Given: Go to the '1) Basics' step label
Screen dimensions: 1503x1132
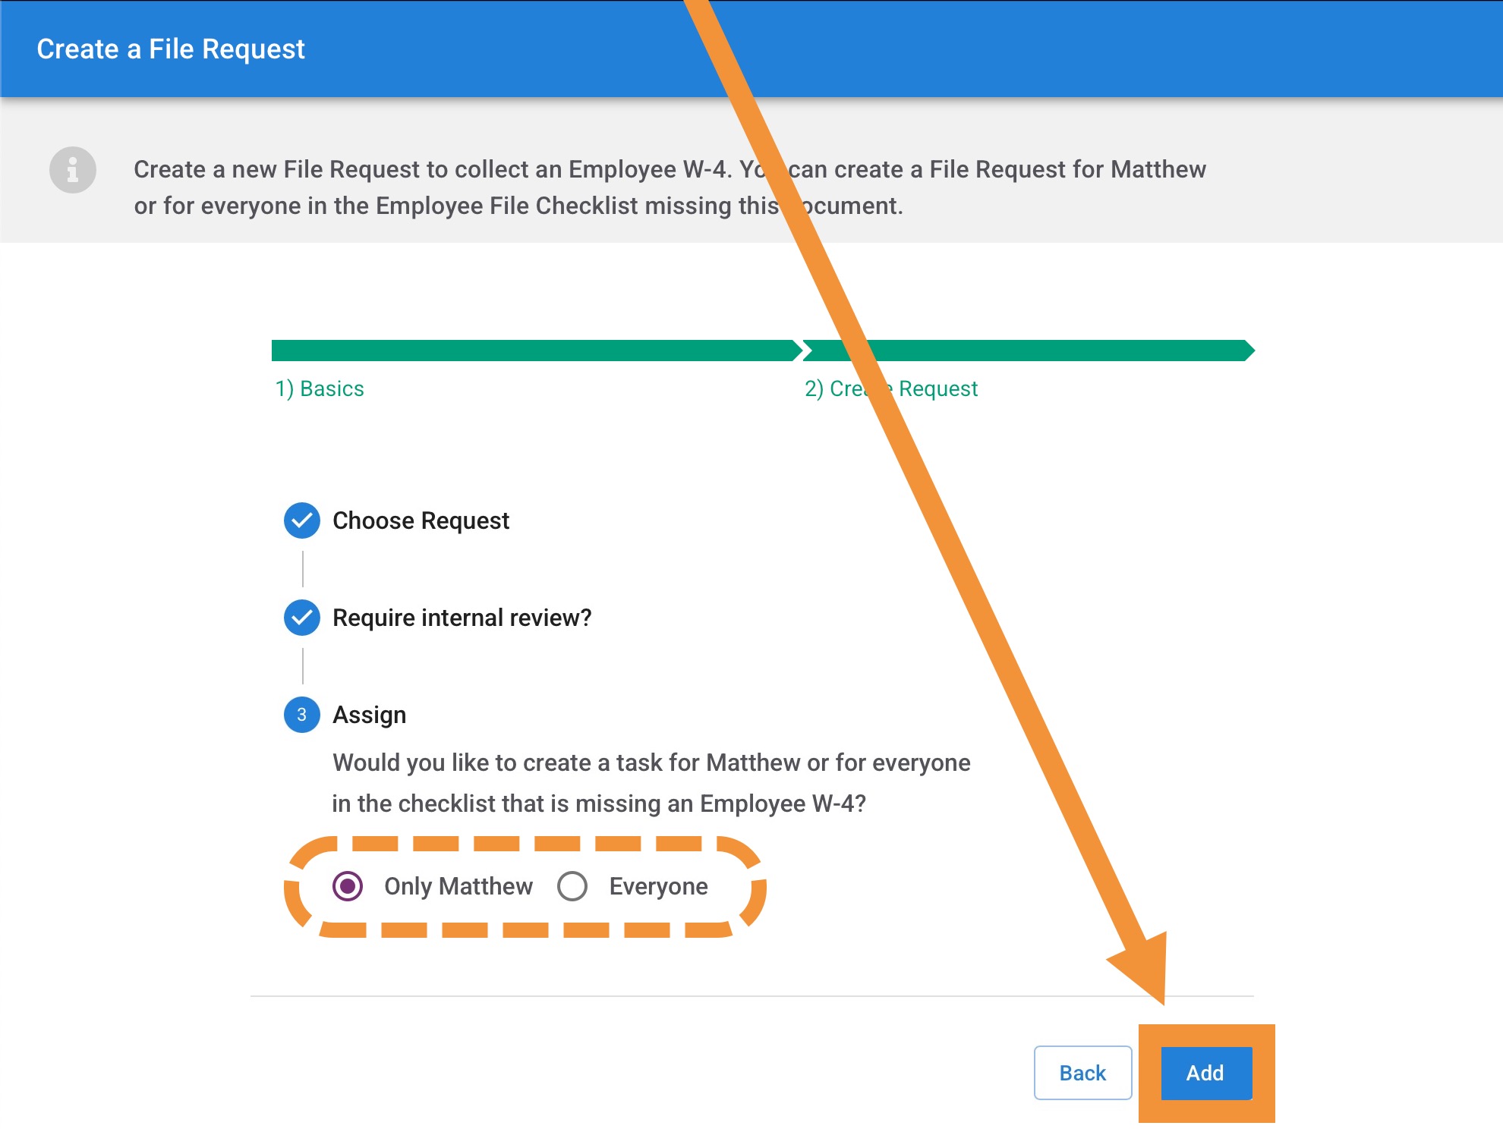Looking at the screenshot, I should [320, 388].
